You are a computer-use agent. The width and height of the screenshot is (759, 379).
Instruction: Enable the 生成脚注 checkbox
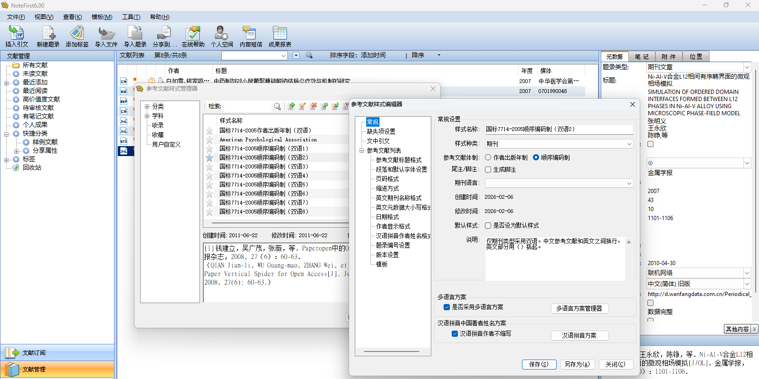(x=488, y=169)
